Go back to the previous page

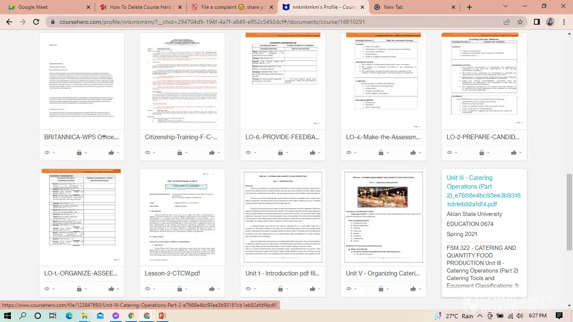(8, 22)
